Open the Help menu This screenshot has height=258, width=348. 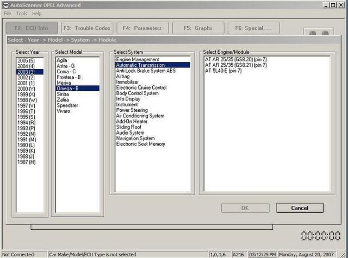pos(36,14)
